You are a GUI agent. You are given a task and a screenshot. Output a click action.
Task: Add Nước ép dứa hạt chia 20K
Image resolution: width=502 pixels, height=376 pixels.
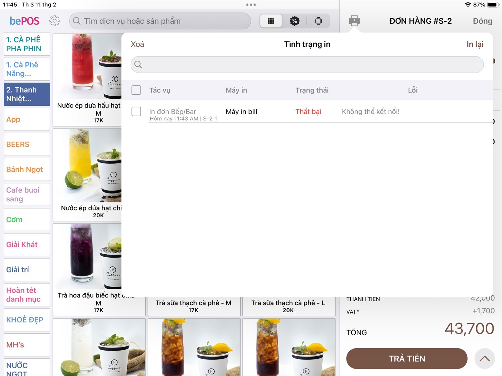pos(88,175)
